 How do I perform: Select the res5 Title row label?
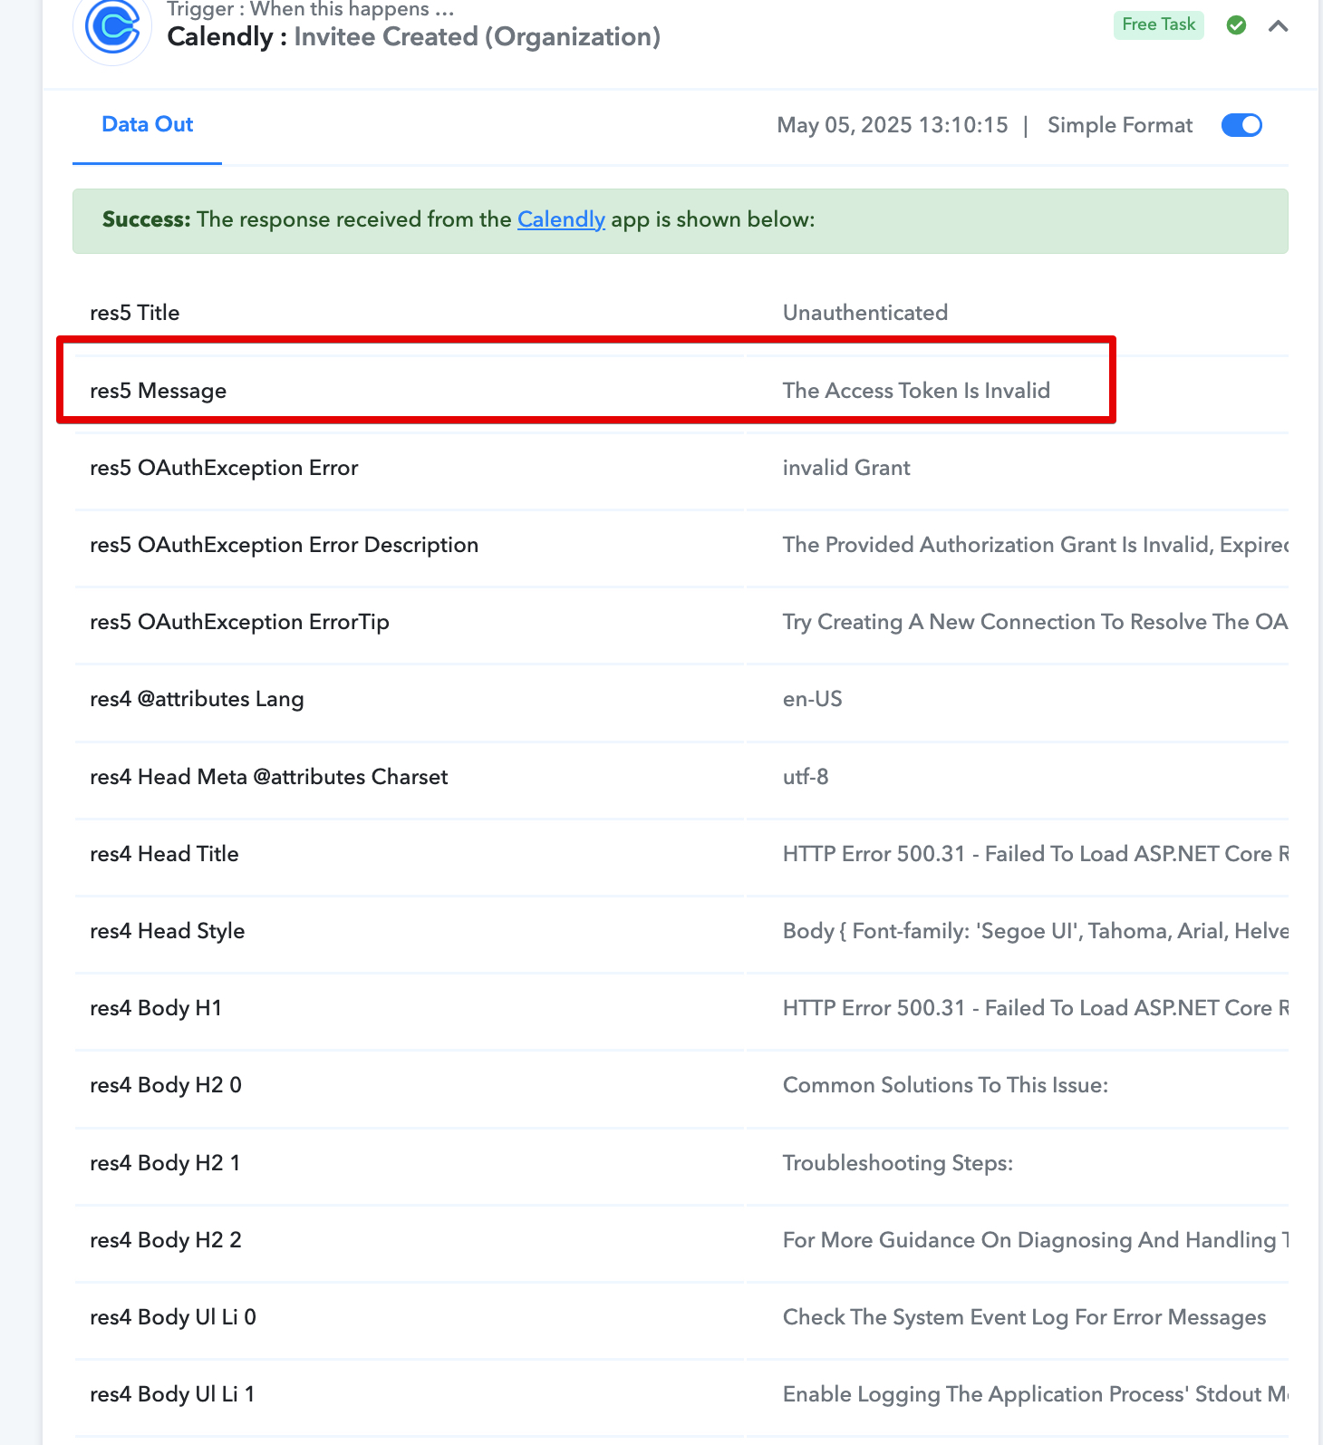(x=135, y=313)
